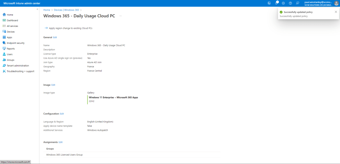Viewport: 340px width, 164px height.
Task: Open the feedback icon in header
Action: (x=297, y=3)
